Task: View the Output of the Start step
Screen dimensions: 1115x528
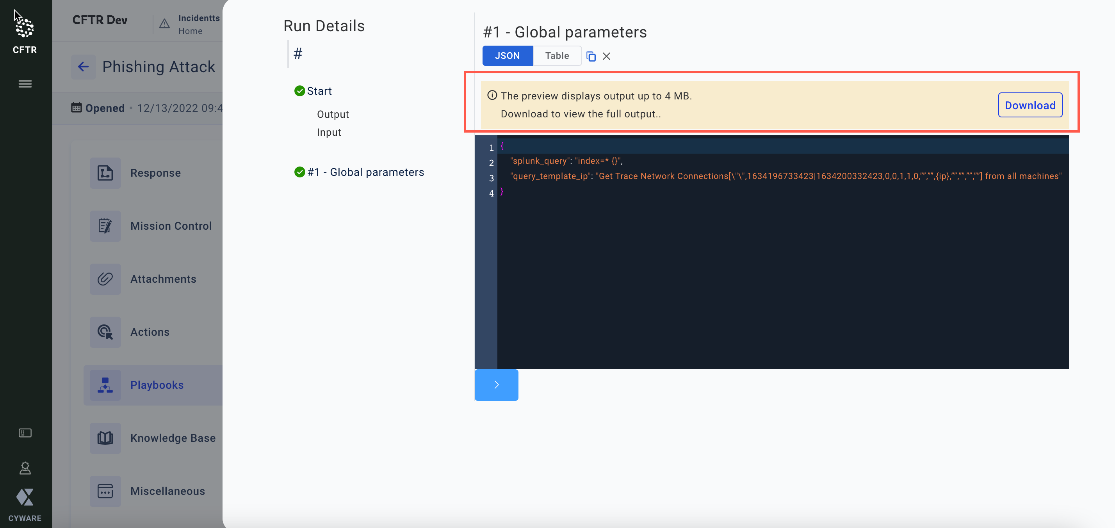Action: [x=332, y=115]
